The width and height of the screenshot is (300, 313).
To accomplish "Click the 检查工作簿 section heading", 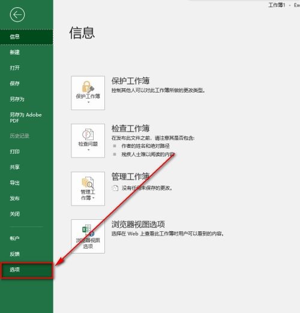I will click(131, 129).
